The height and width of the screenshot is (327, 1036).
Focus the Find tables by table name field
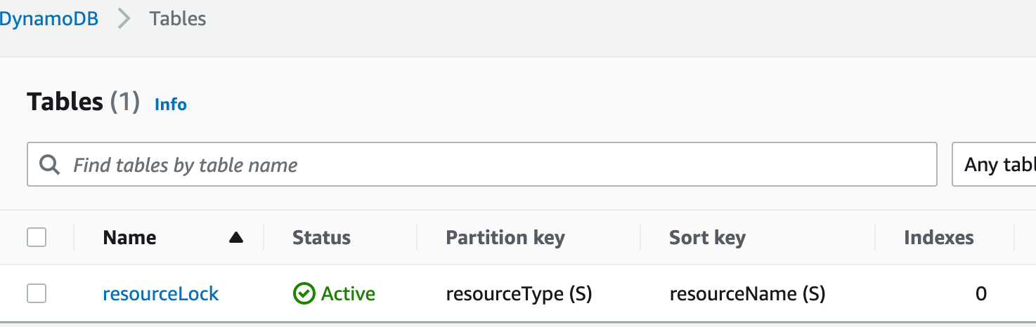tap(492, 165)
